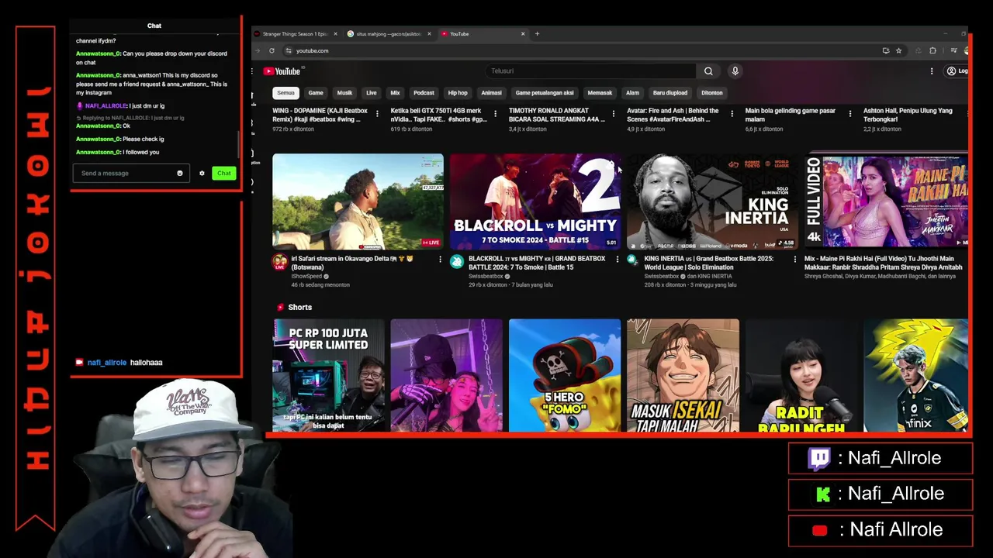This screenshot has height=558, width=993.
Task: Switch to the situs mahjong tab
Action: point(388,33)
